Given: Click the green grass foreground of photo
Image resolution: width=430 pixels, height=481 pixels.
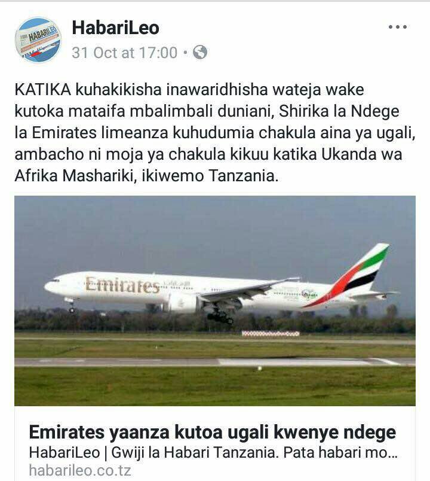Looking at the screenshot, I should tap(215, 386).
